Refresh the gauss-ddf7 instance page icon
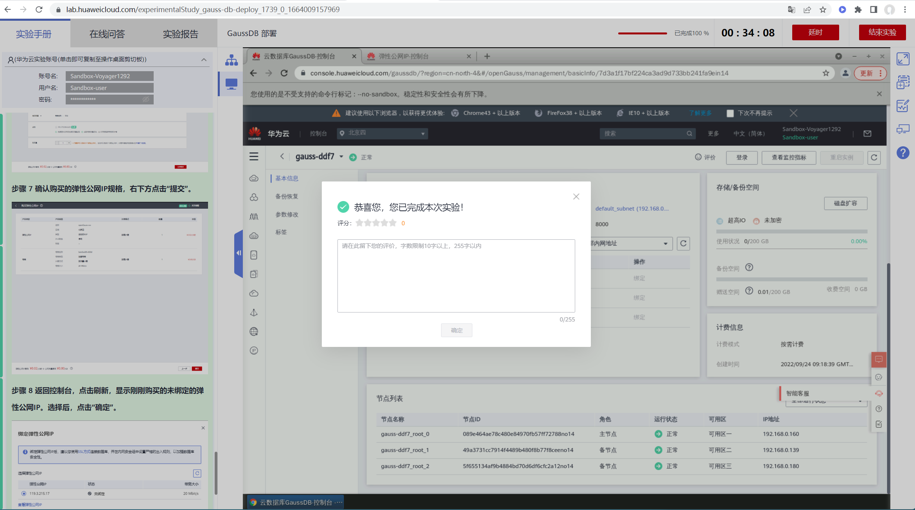The width and height of the screenshot is (915, 510). click(874, 157)
